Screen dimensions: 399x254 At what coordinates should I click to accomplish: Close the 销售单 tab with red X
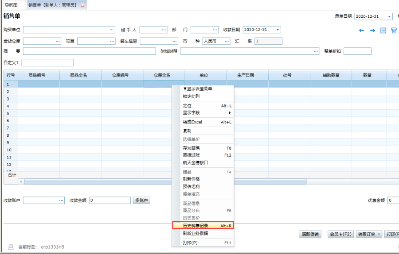coord(82,5)
